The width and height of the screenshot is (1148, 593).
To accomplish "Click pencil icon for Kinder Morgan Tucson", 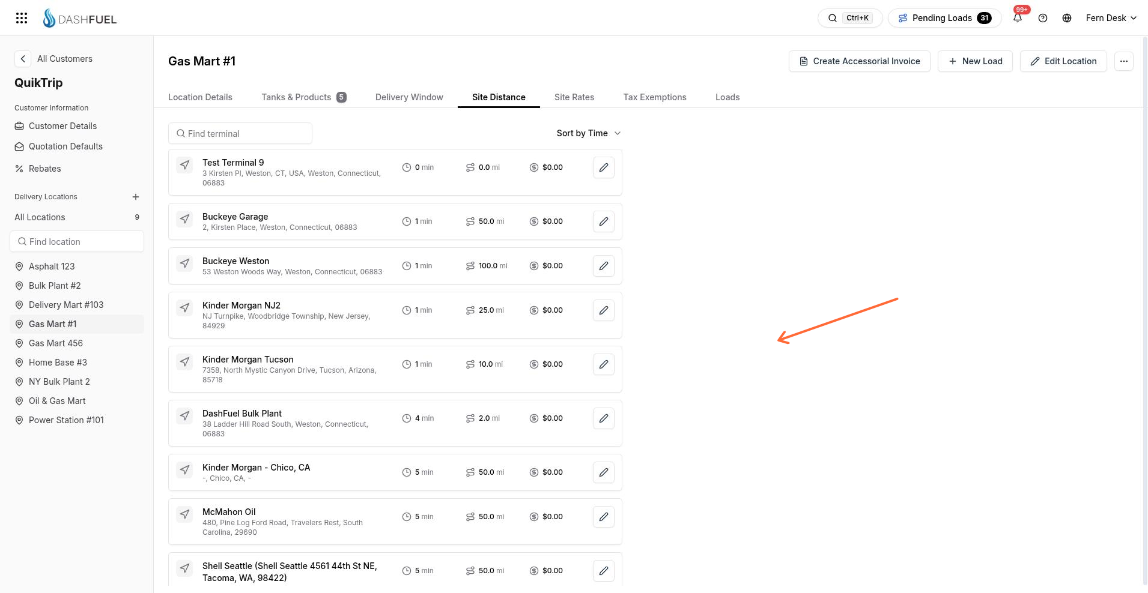I will [604, 364].
